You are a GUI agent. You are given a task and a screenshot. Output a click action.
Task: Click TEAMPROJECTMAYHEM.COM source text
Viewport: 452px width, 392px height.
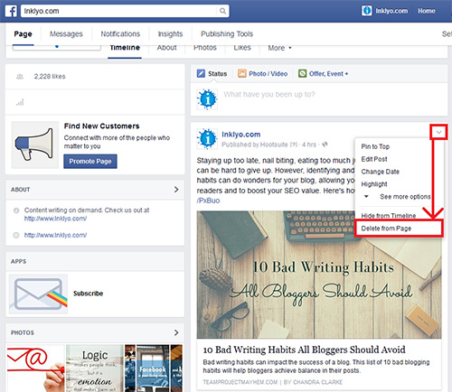[x=240, y=382]
